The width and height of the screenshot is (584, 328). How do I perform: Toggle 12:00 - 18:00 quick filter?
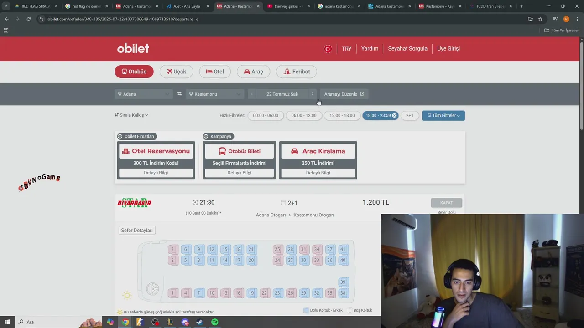pyautogui.click(x=342, y=115)
